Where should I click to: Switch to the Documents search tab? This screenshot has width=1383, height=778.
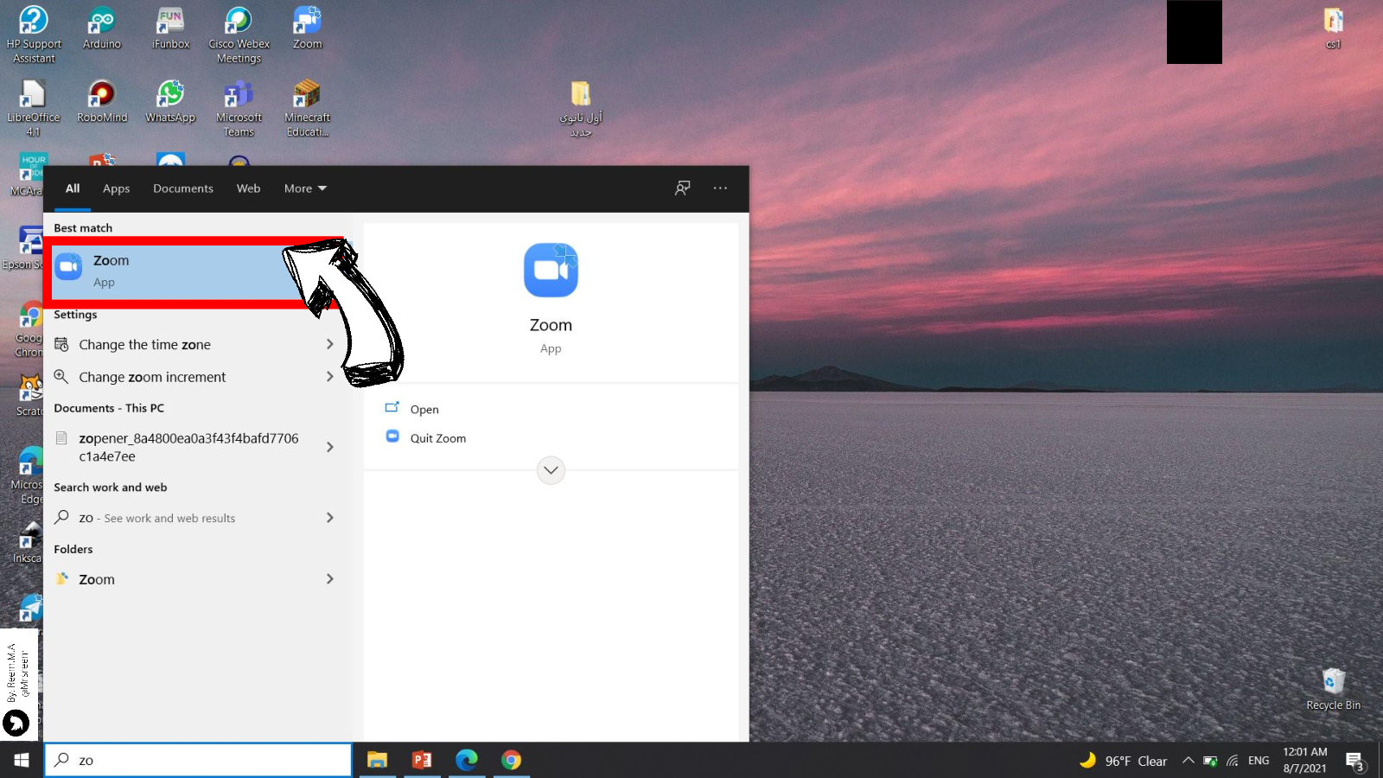[182, 188]
